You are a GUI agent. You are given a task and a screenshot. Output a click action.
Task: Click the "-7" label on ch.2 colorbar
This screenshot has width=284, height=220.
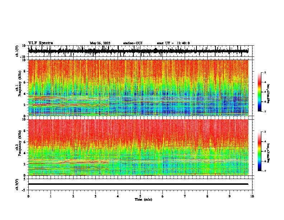[265, 171]
